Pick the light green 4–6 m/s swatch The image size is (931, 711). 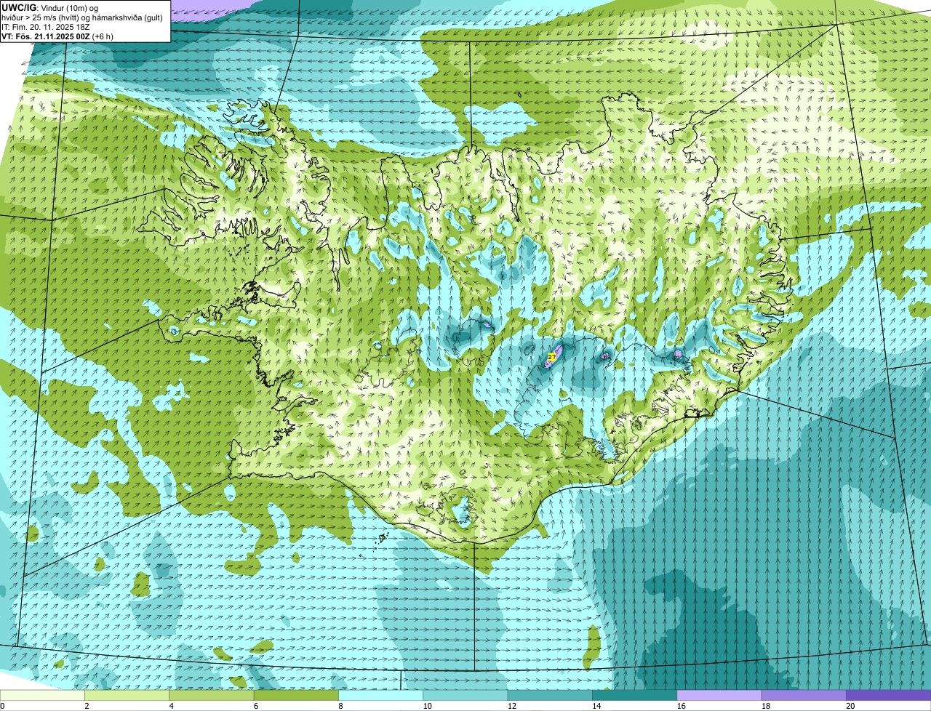pyautogui.click(x=212, y=696)
